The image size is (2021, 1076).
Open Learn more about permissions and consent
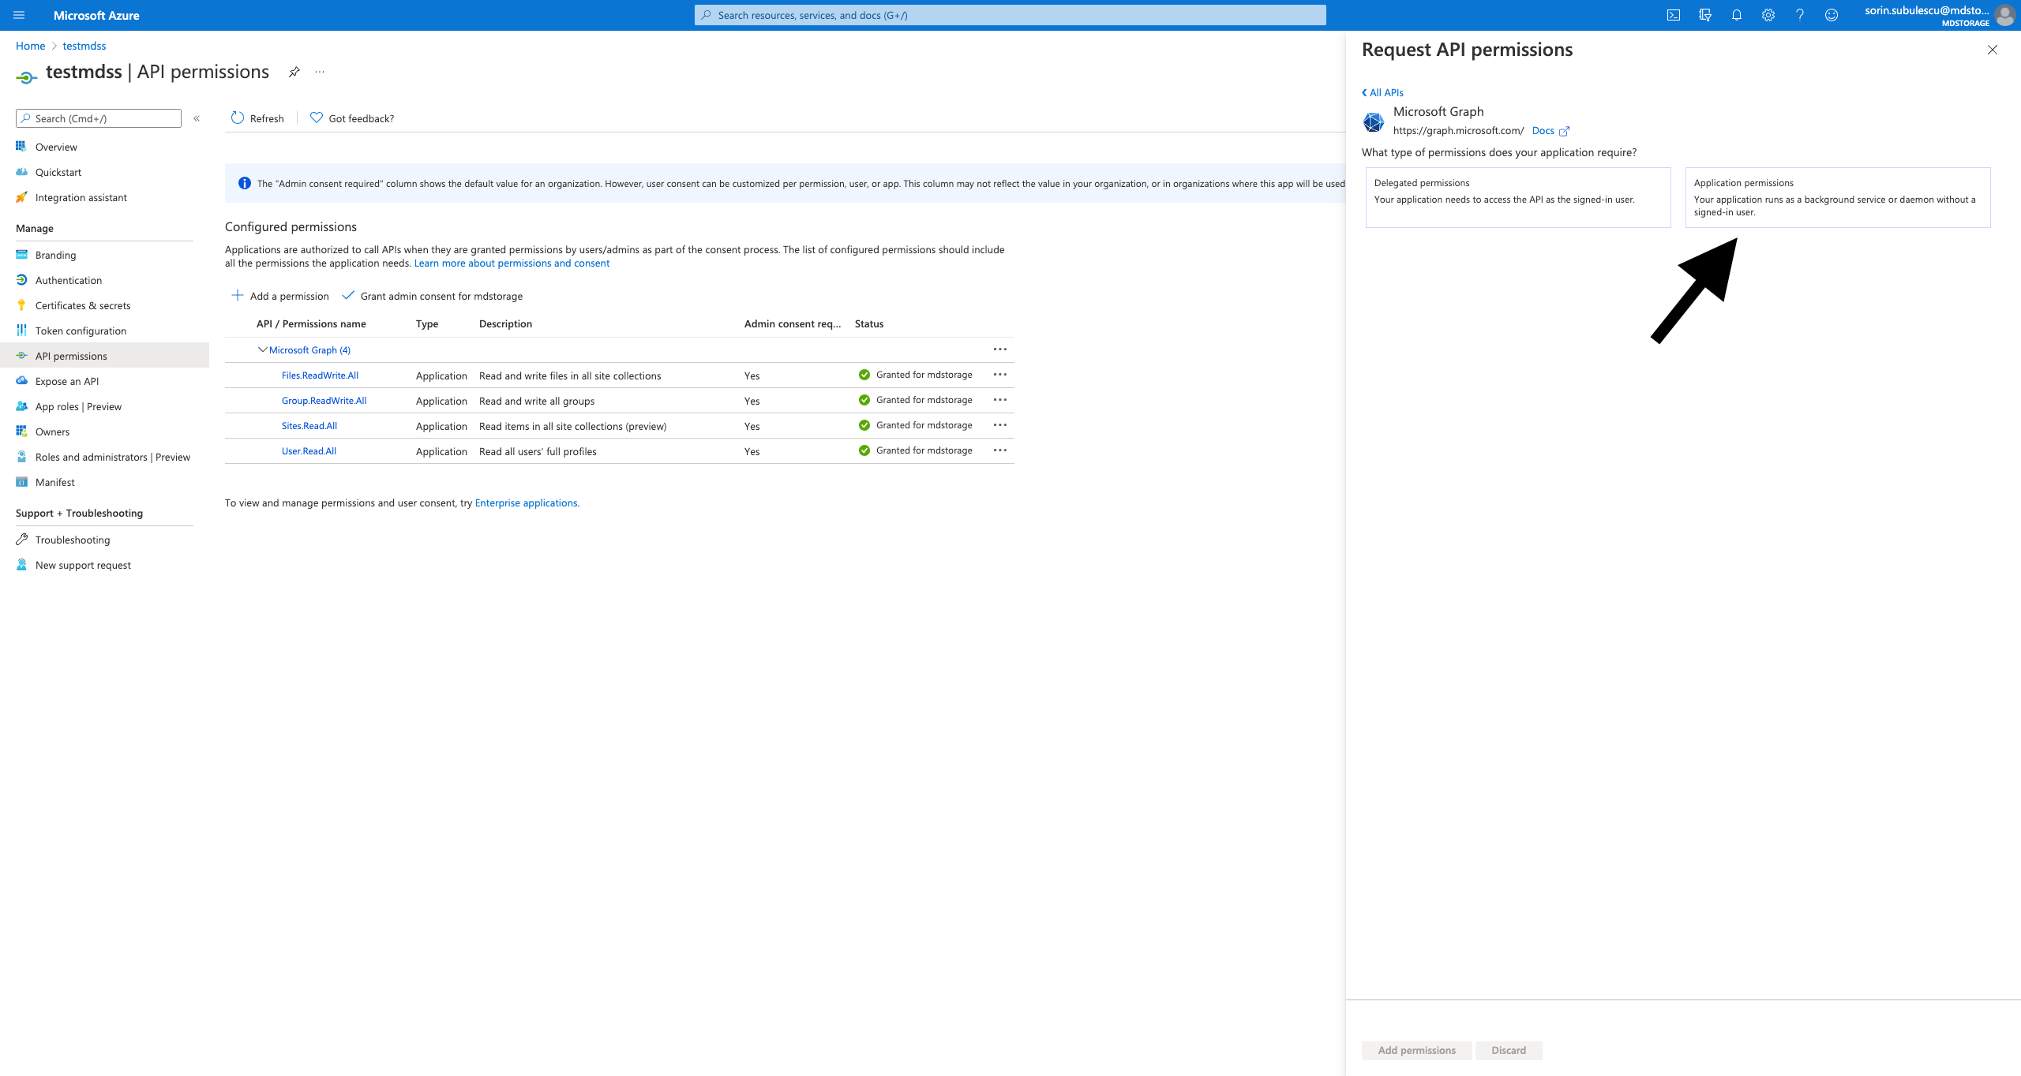coord(512,263)
